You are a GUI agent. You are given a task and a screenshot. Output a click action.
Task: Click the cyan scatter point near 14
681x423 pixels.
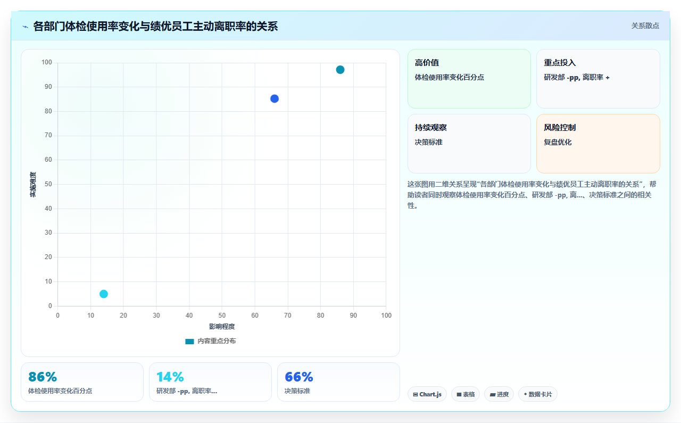pyautogui.click(x=104, y=294)
